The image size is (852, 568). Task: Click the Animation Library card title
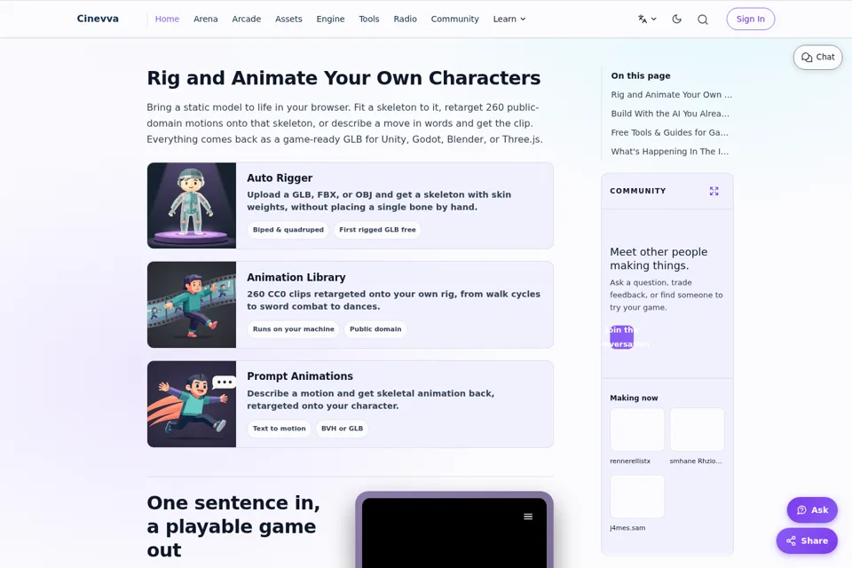pos(296,277)
